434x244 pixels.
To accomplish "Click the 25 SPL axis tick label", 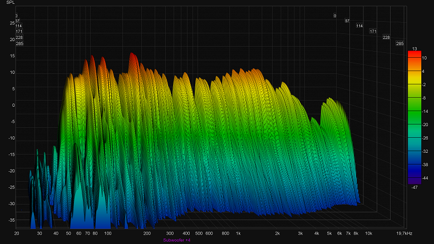I will (12, 23).
